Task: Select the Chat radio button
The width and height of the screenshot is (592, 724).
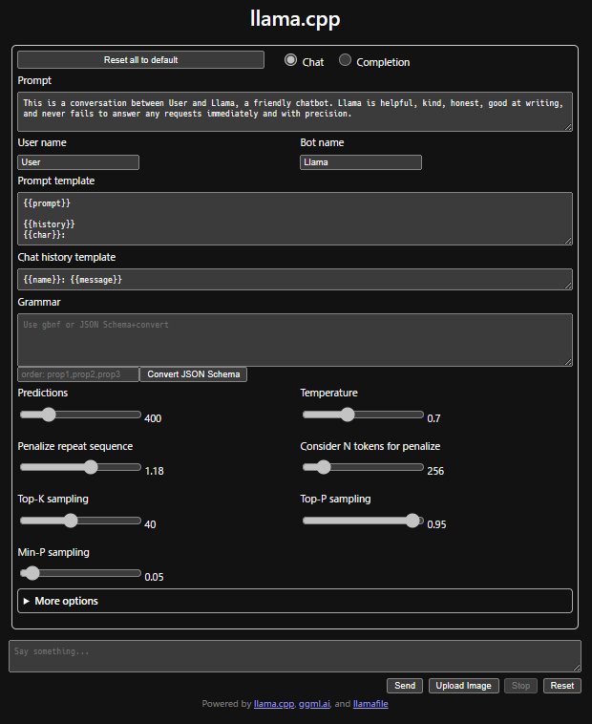Action: 290,60
